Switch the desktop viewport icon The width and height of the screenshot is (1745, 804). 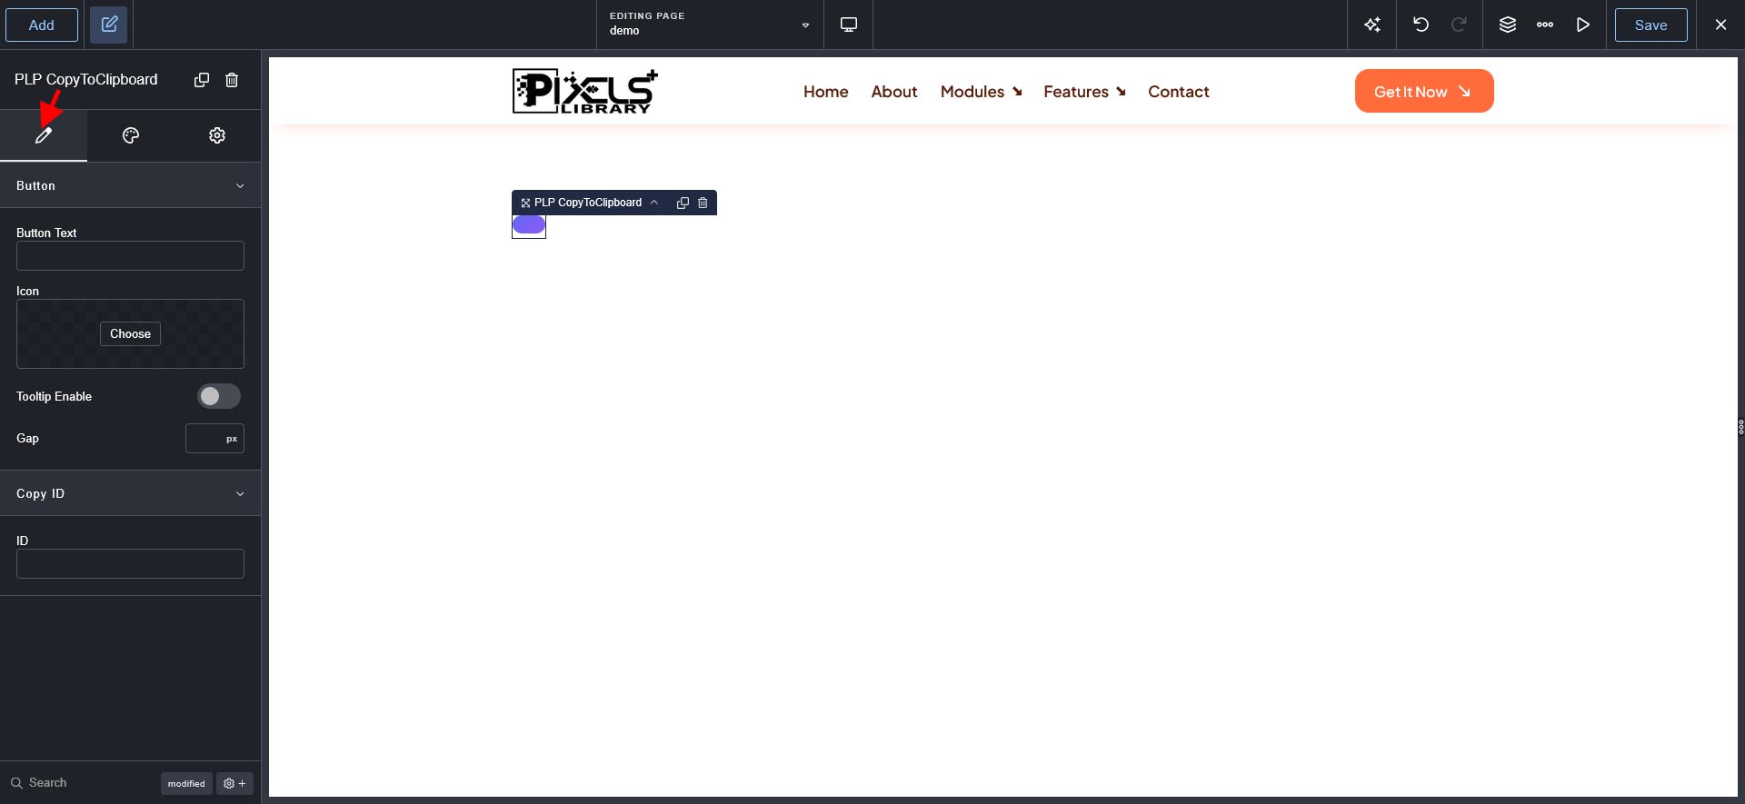(849, 25)
